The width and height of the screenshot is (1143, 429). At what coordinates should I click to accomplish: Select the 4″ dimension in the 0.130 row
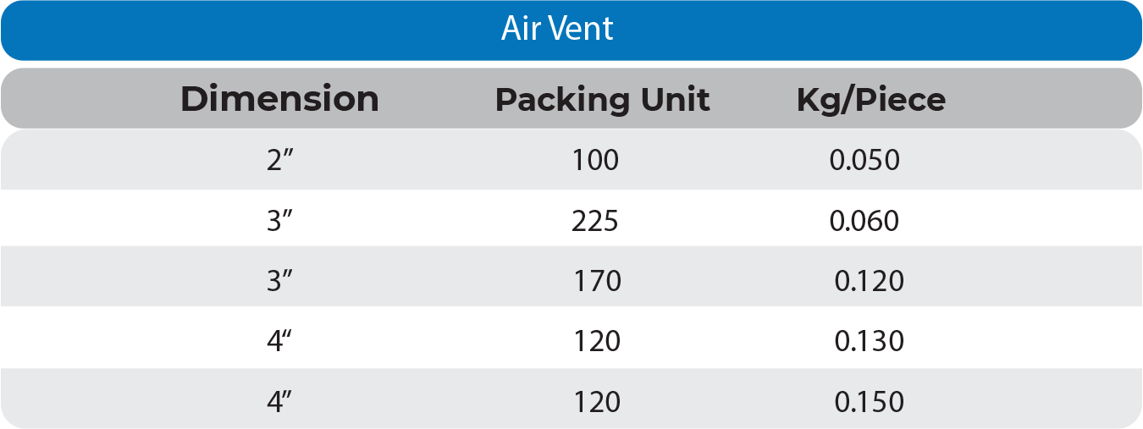279,341
